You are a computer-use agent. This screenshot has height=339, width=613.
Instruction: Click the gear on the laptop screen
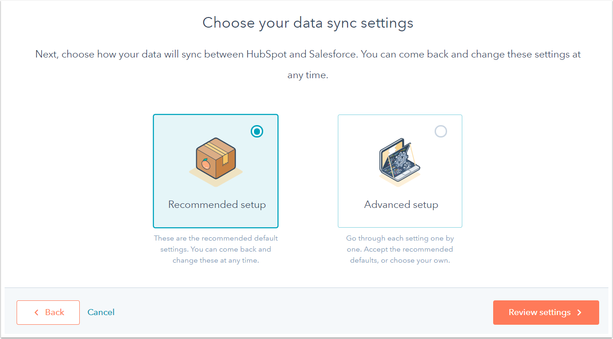[400, 159]
